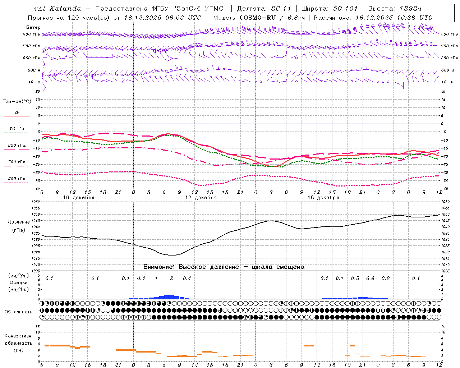Click the 'Облачность' cloudiness label
The width and height of the screenshot is (460, 368).
tap(18, 312)
